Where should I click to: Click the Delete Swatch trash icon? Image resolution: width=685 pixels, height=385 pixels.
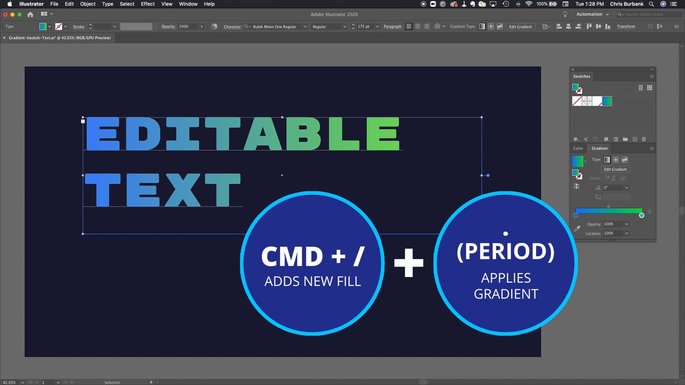coord(644,139)
